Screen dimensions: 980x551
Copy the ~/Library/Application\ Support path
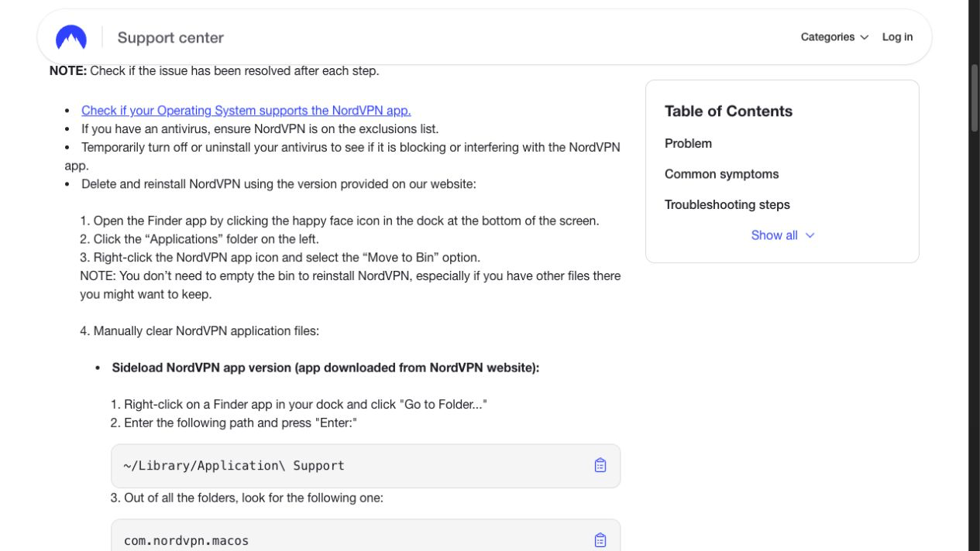click(600, 465)
